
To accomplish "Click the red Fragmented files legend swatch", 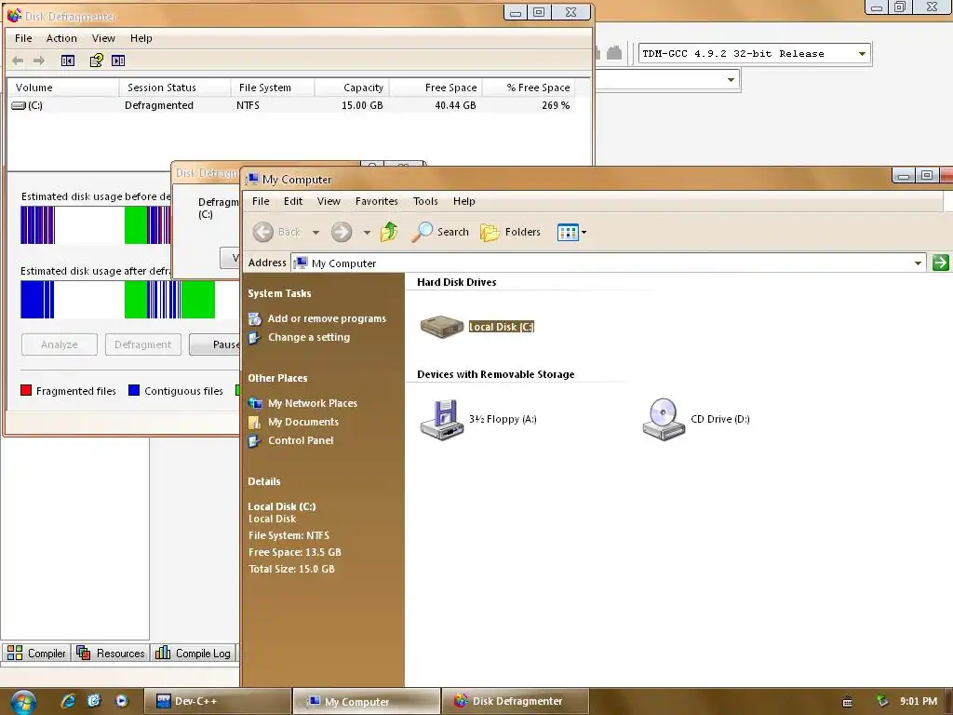I will 25,390.
